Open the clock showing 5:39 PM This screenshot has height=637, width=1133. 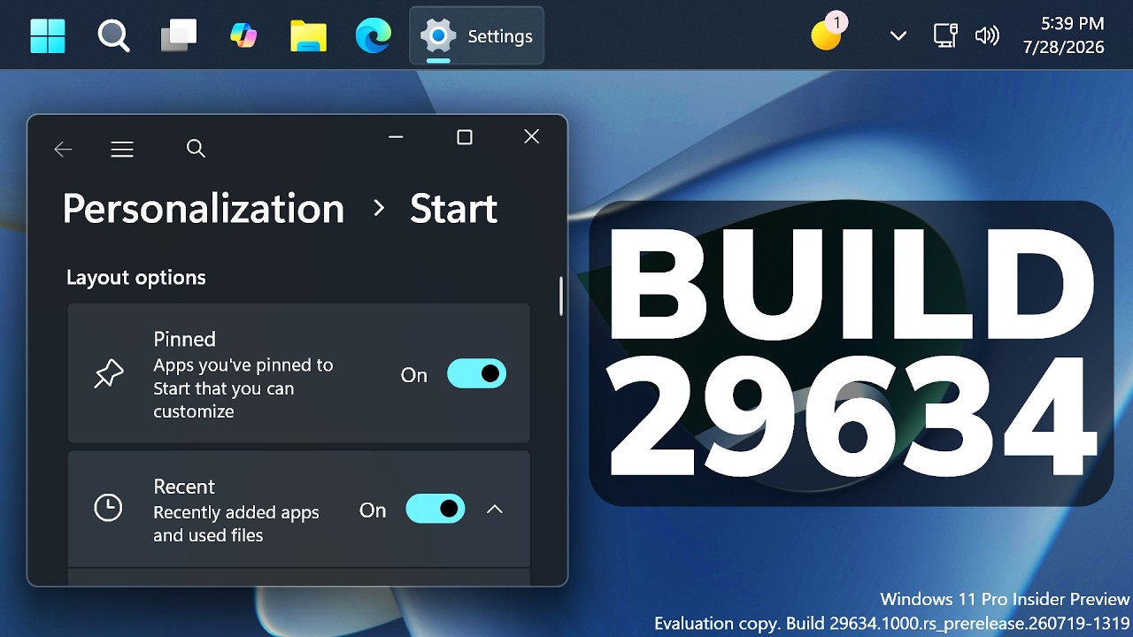coord(1063,35)
